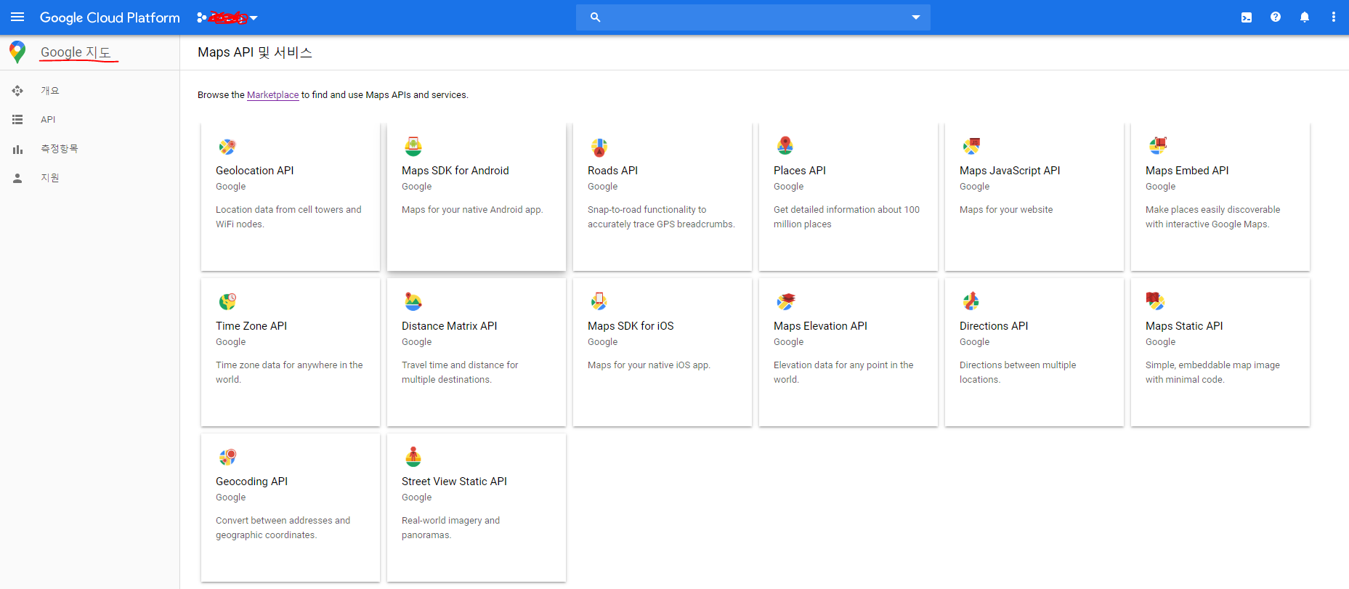The height and width of the screenshot is (589, 1349).
Task: Click the Maps Elevation API icon
Action: coord(785,301)
